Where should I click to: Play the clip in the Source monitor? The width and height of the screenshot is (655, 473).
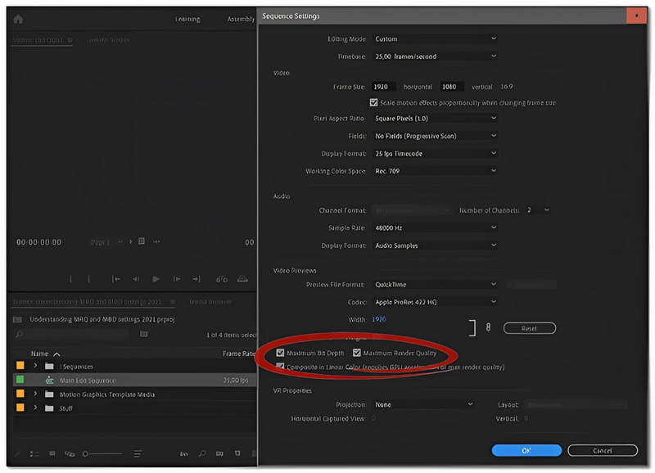click(156, 278)
